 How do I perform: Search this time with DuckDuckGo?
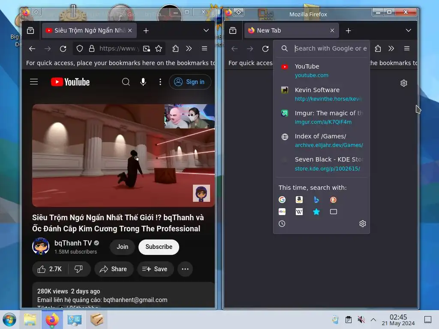pos(333,200)
